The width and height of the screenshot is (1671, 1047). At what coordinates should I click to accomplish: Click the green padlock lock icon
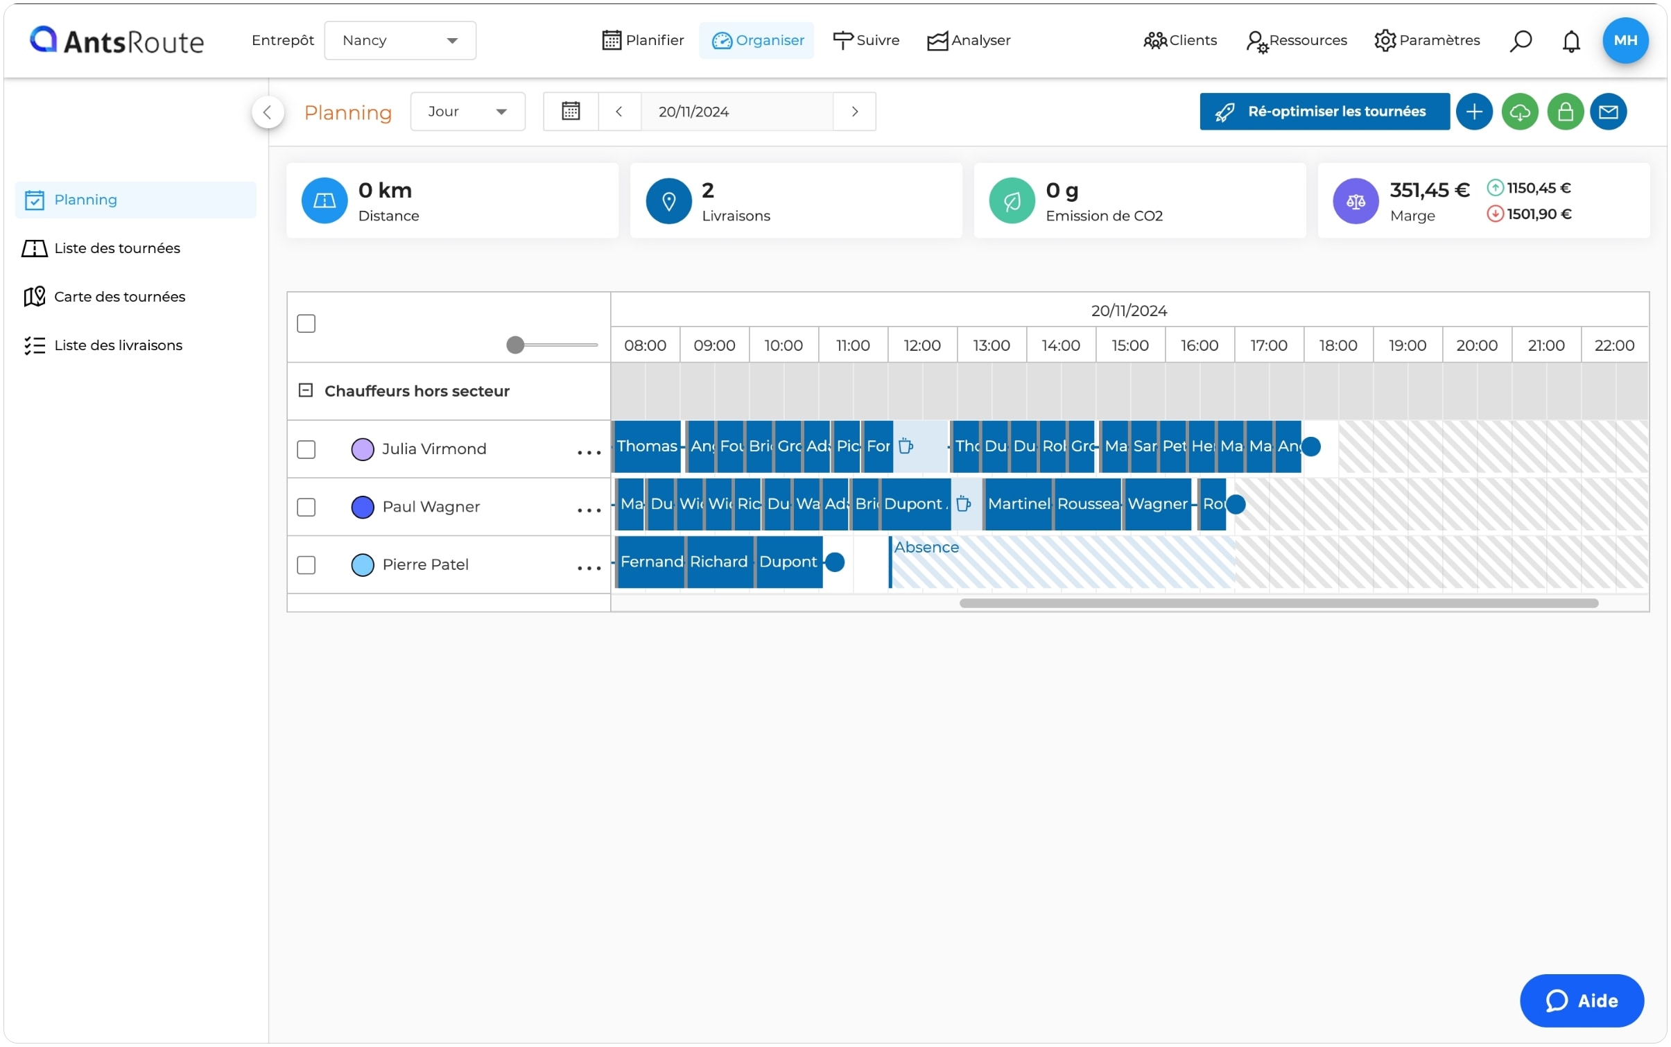(x=1565, y=112)
